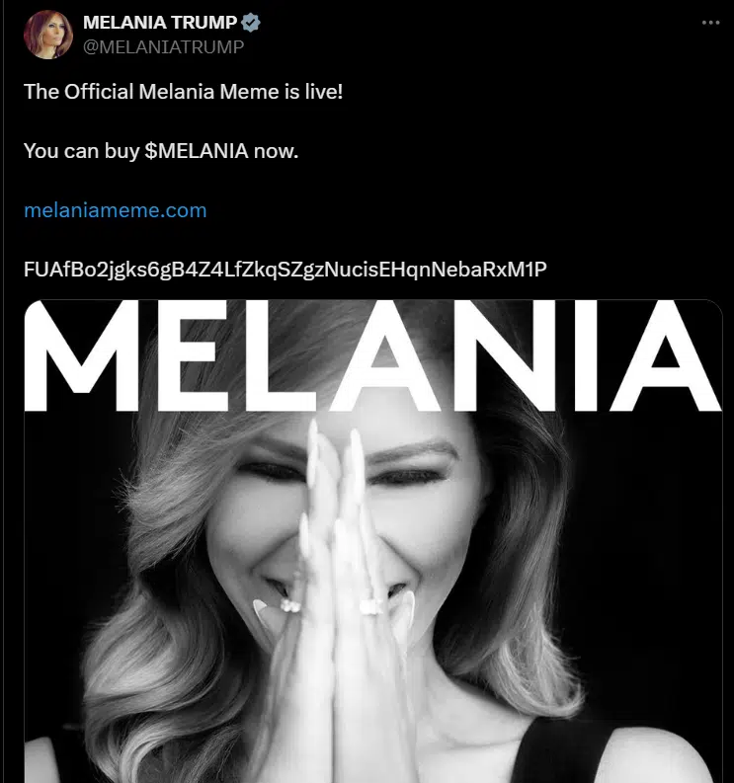
Task: Open the tweet's more options menu
Action: pyautogui.click(x=710, y=22)
